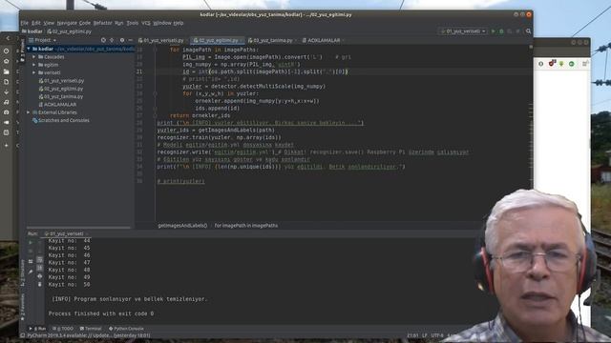Click 02_yuz_egitimi.py breadcrumb in navigation bar
Viewport: 611px width, 343px height.
tap(69, 31)
